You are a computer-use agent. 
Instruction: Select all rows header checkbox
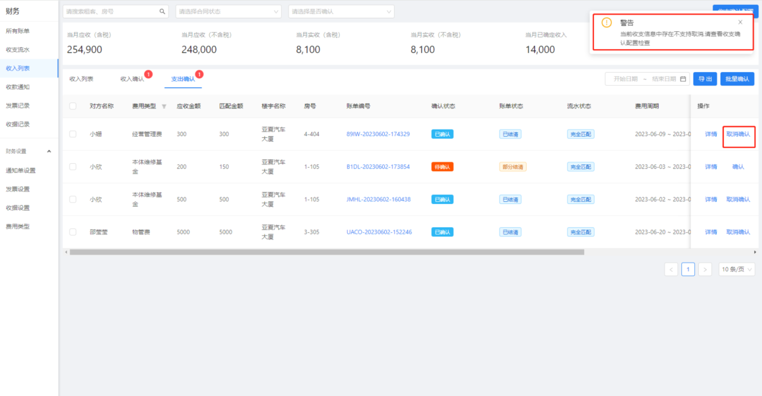[x=73, y=106]
